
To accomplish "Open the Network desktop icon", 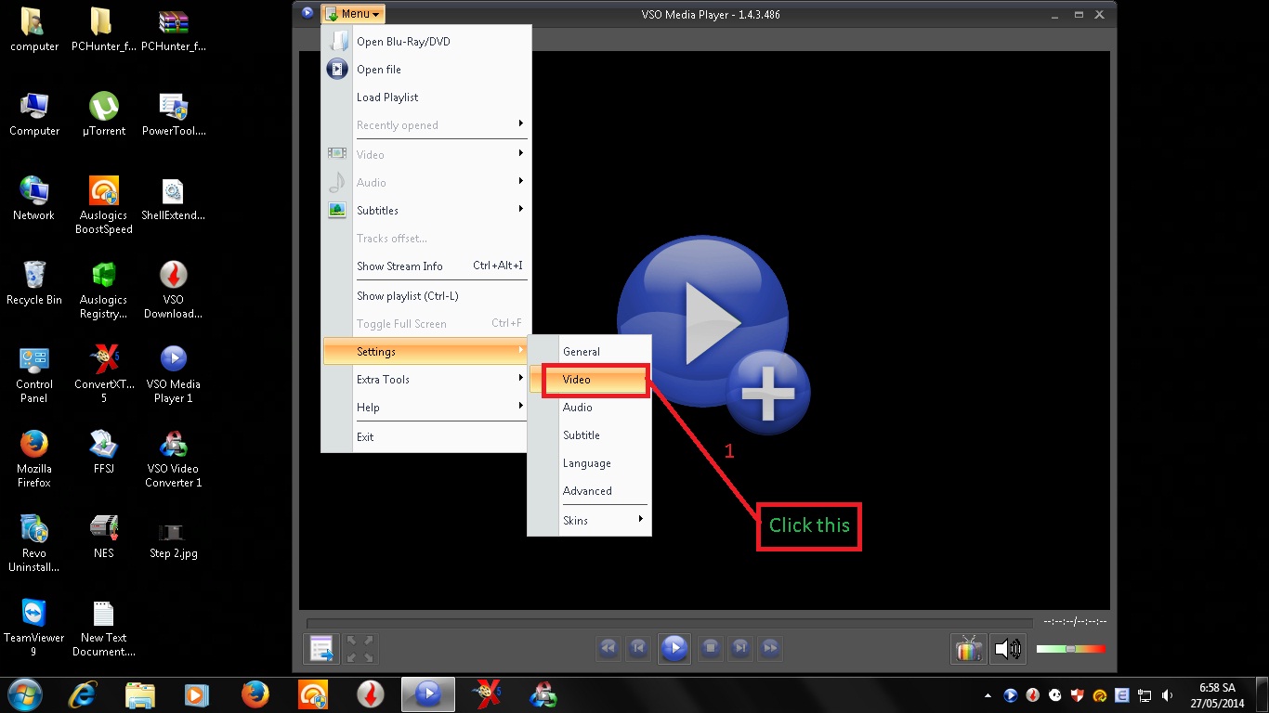I will click(34, 199).
